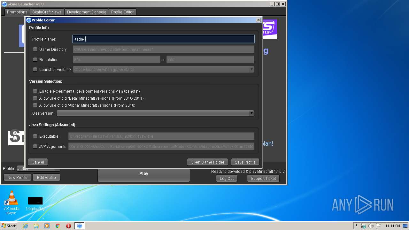Image resolution: width=409 pixels, height=230 pixels.
Task: Click 'Profile Info' heading
Action: (x=39, y=28)
